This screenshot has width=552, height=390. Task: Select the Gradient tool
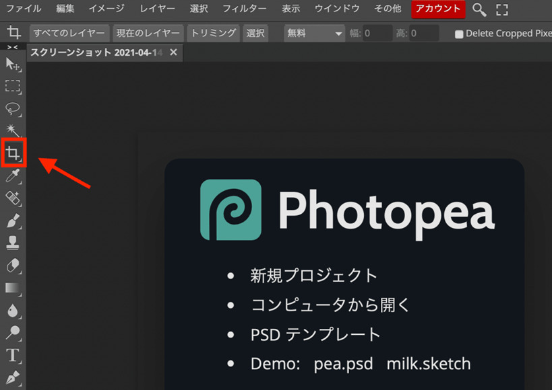tap(13, 288)
